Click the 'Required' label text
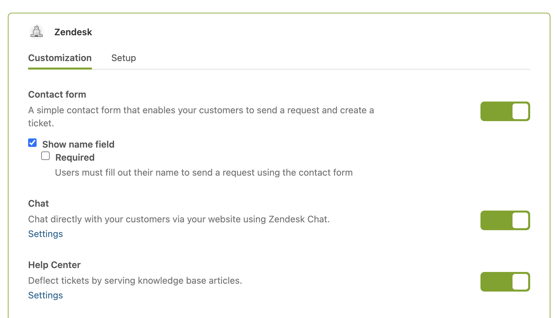The width and height of the screenshot is (555, 318). pyautogui.click(x=75, y=157)
